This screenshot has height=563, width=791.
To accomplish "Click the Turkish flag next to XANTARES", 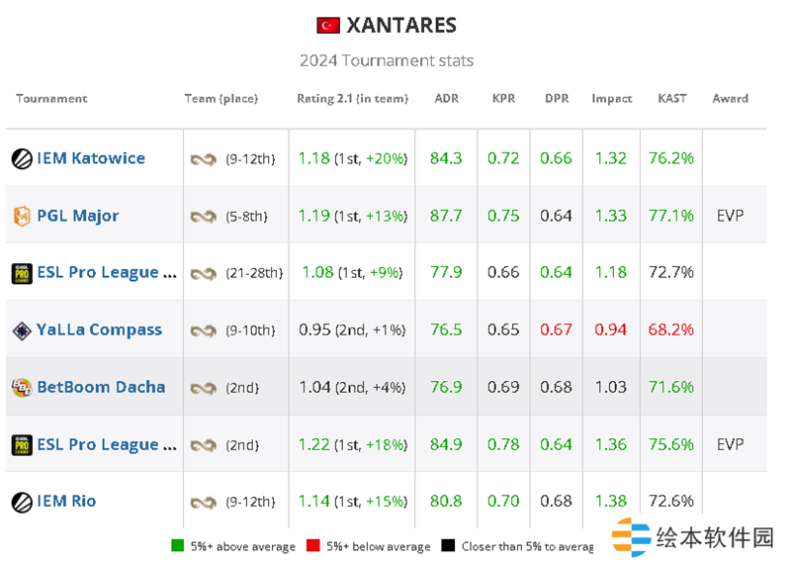I will (328, 26).
